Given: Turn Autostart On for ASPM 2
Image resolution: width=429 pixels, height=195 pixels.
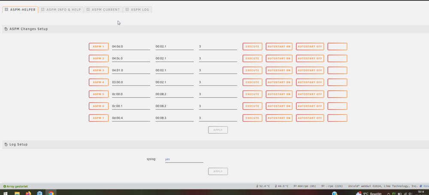Looking at the screenshot, I should pyautogui.click(x=279, y=59).
